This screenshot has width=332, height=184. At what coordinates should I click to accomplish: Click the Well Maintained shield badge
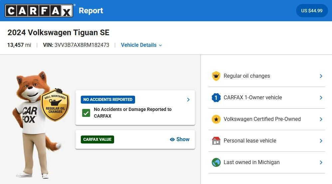tap(55, 105)
